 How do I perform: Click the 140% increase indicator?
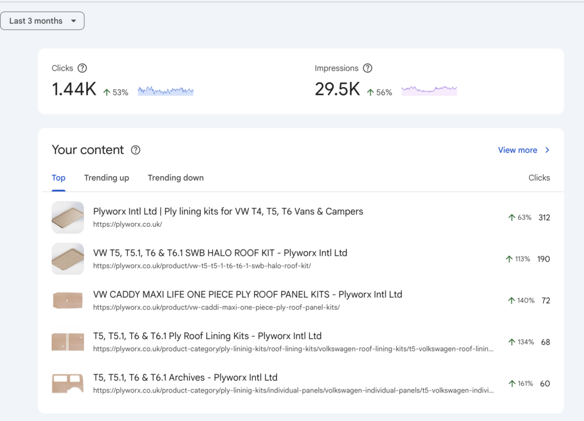point(521,300)
